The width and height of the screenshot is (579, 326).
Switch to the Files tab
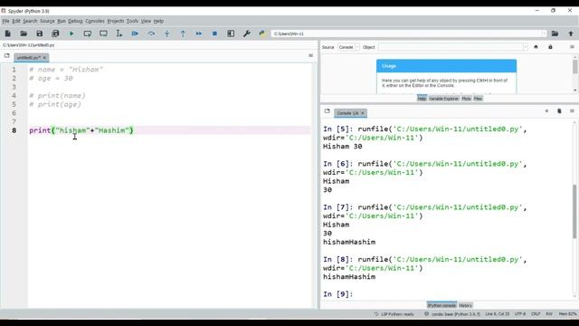tap(478, 99)
